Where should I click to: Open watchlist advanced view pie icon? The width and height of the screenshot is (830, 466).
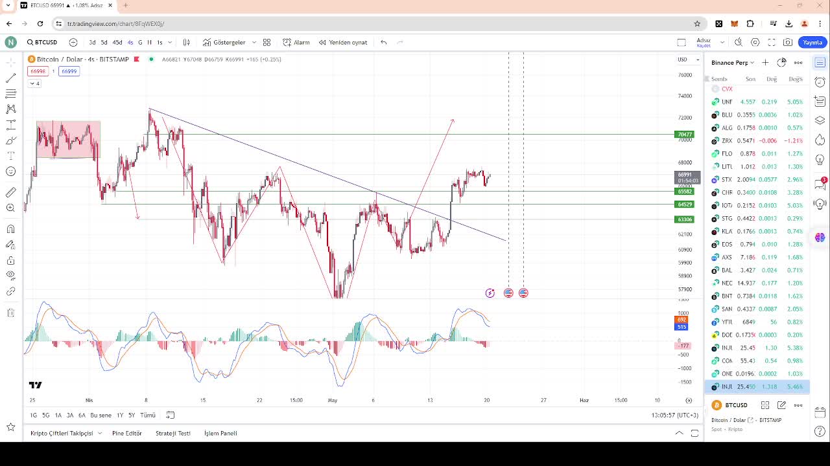click(781, 62)
